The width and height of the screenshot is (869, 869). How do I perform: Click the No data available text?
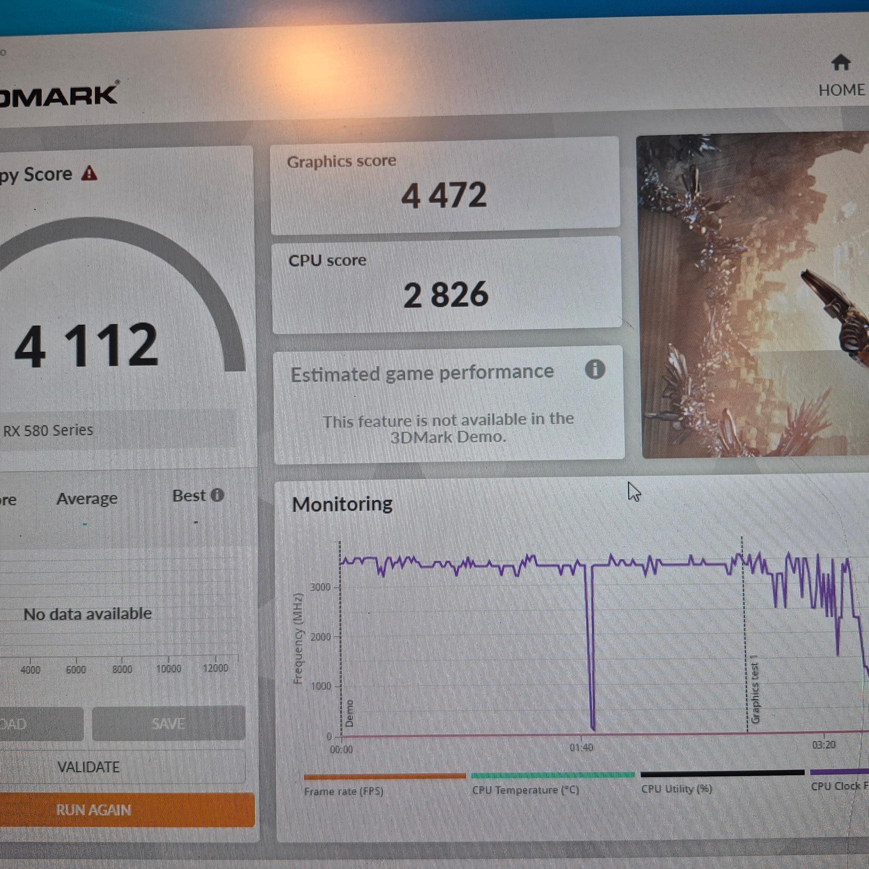coord(88,614)
